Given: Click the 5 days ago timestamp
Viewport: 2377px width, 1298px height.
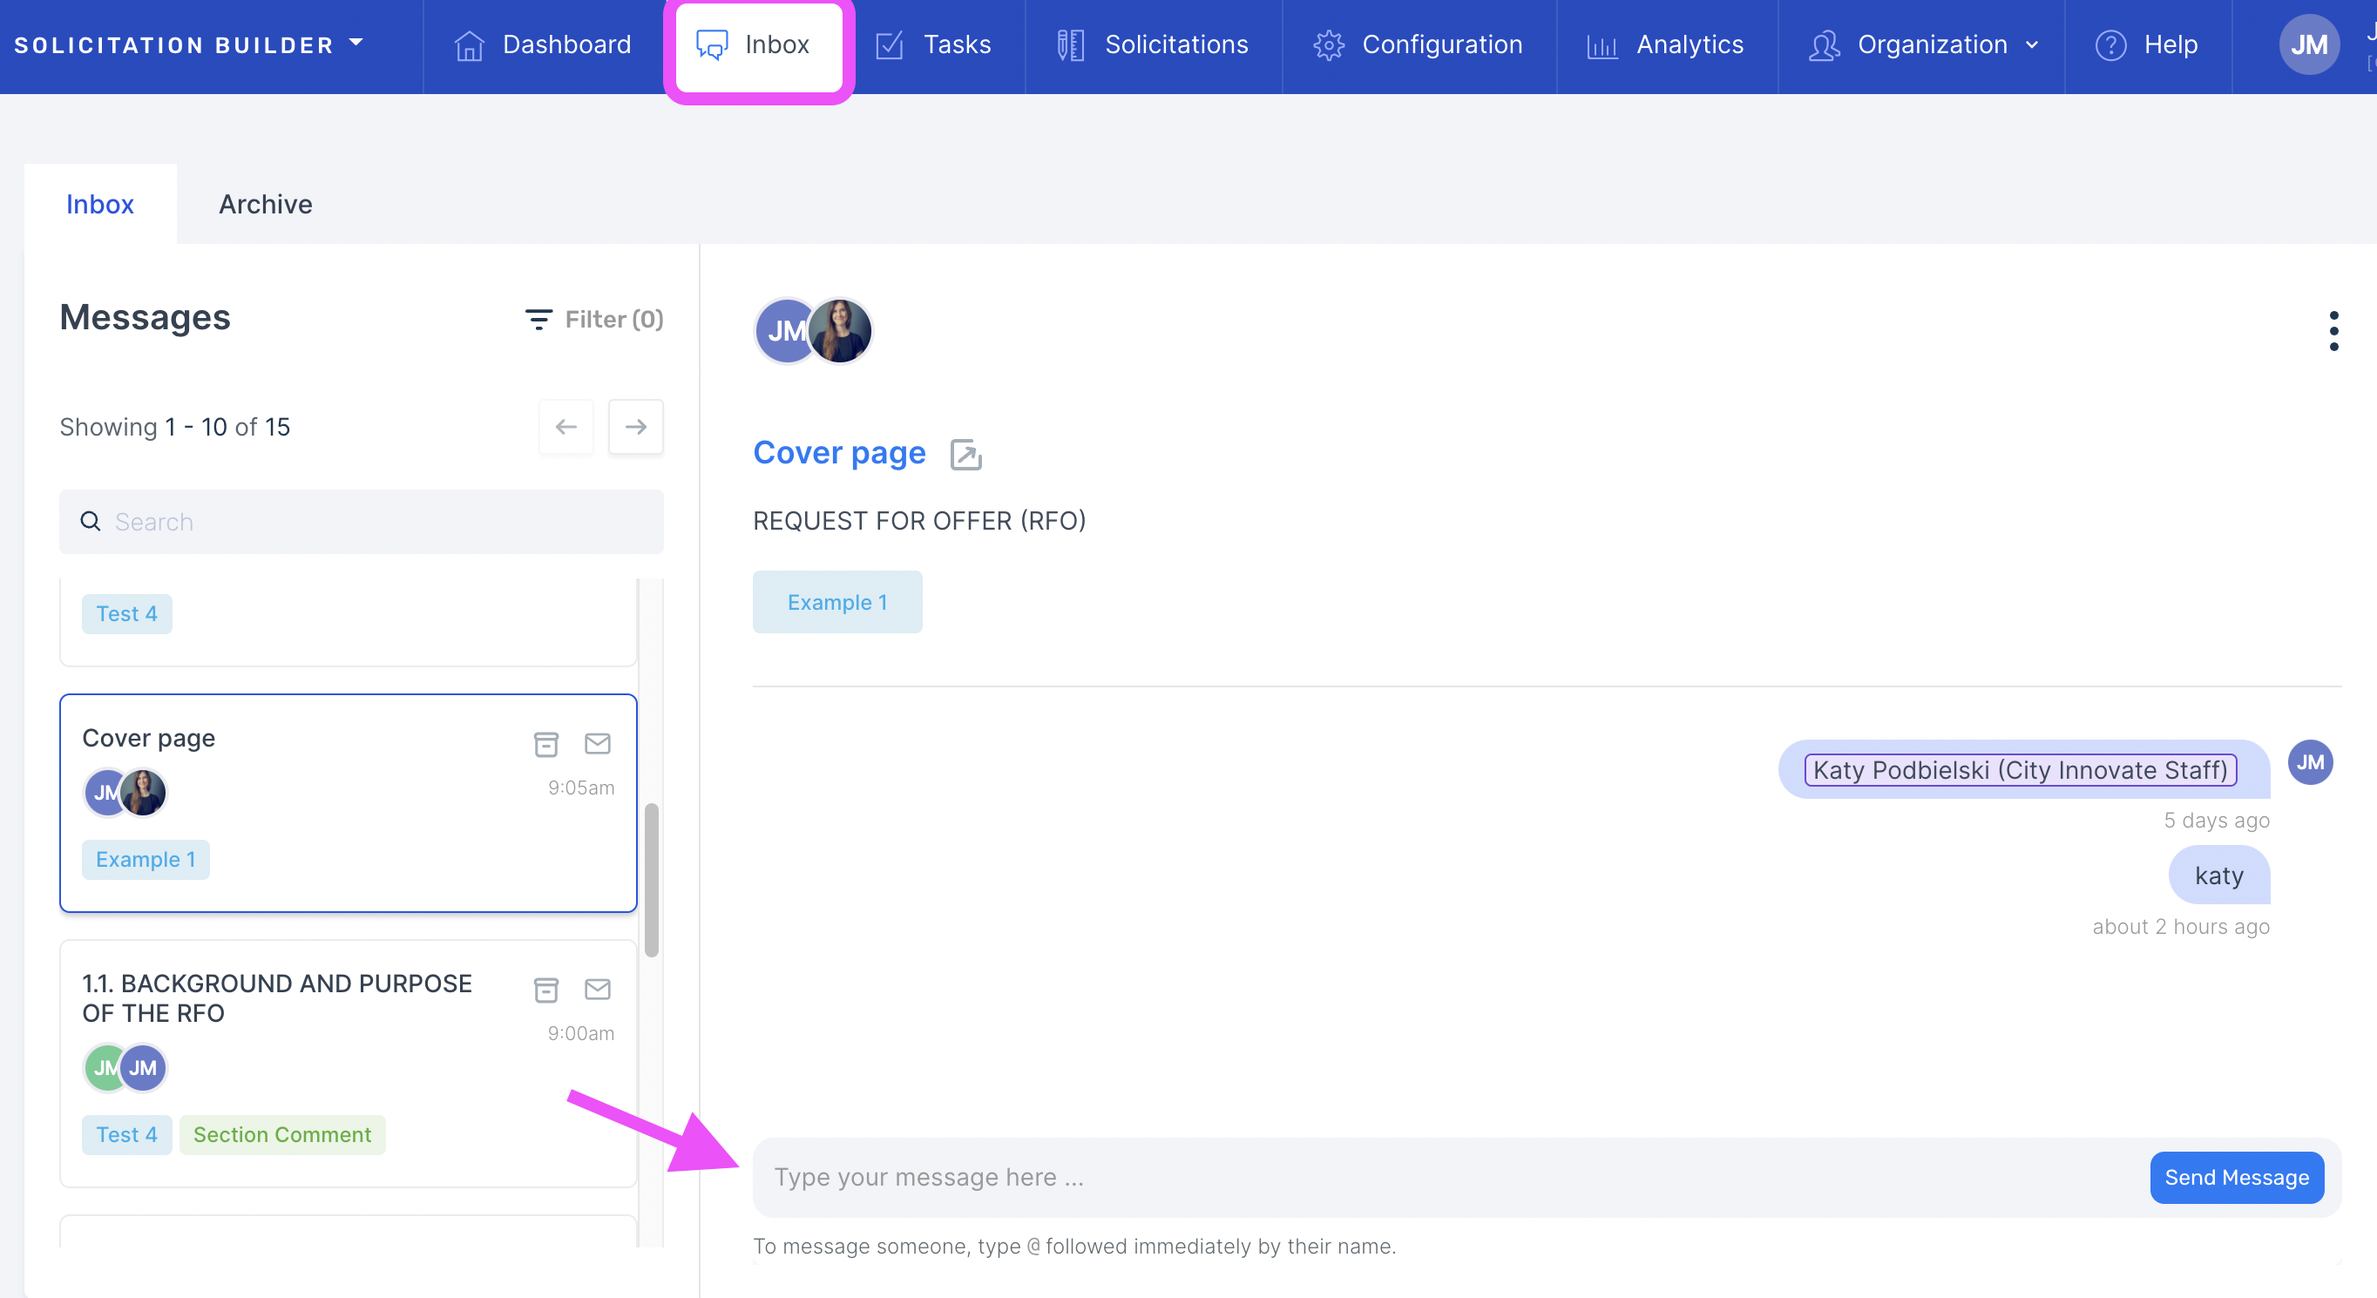Looking at the screenshot, I should coord(2217,820).
